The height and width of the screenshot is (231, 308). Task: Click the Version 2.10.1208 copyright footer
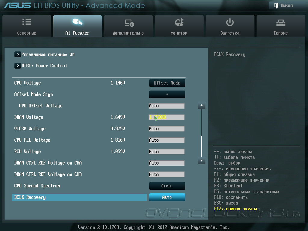(154, 227)
